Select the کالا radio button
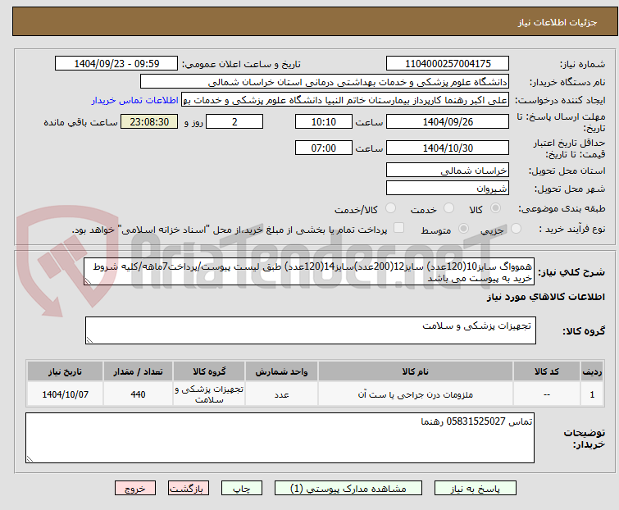Image resolution: width=619 pixels, height=510 pixels. point(495,208)
